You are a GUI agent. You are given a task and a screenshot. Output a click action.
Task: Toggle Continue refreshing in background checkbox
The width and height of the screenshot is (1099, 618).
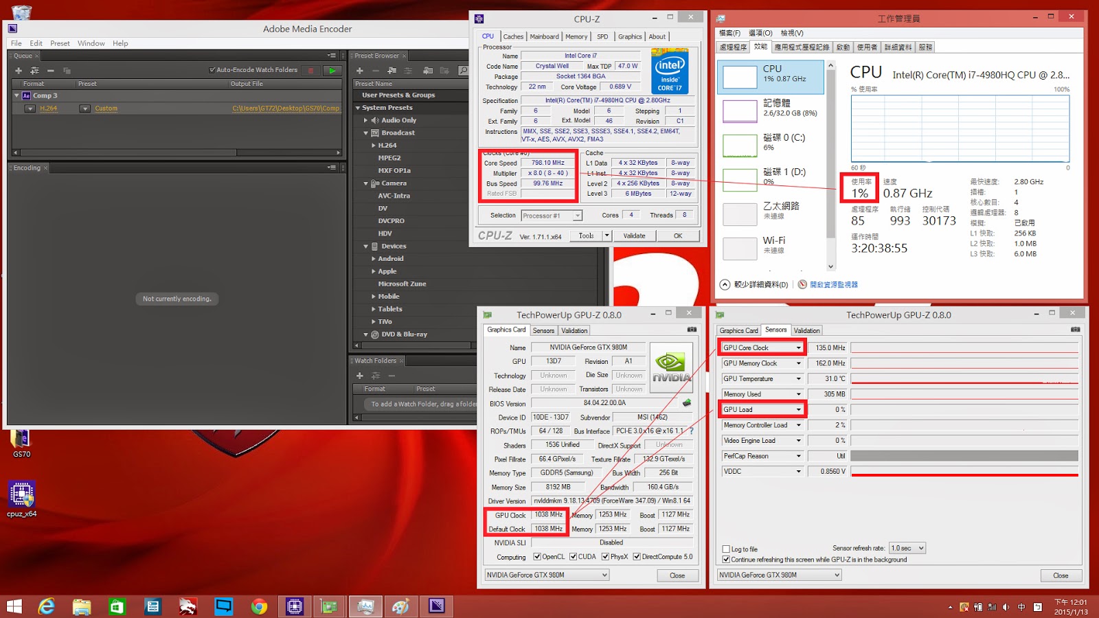click(726, 560)
